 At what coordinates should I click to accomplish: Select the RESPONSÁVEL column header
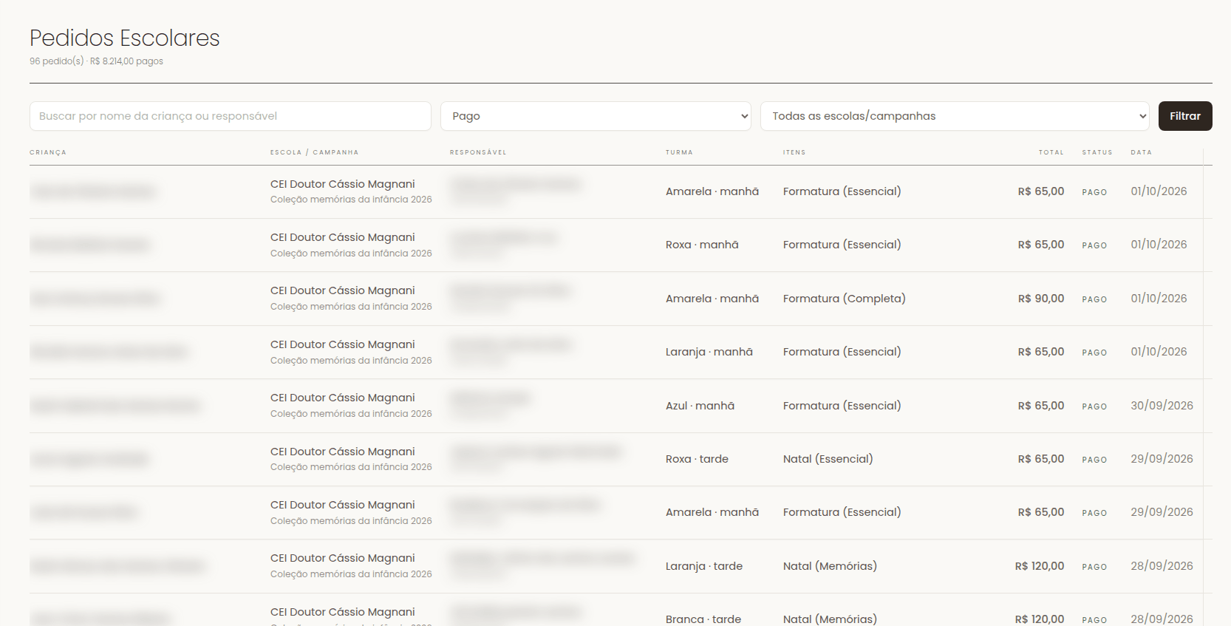coord(478,152)
